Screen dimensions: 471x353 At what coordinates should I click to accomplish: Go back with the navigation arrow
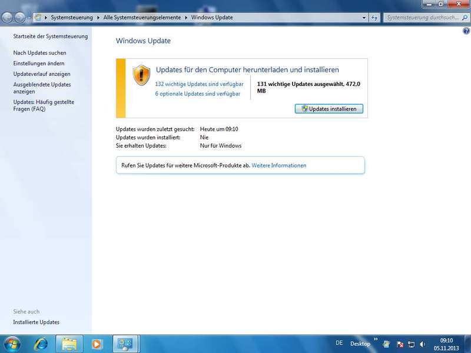(x=8, y=18)
